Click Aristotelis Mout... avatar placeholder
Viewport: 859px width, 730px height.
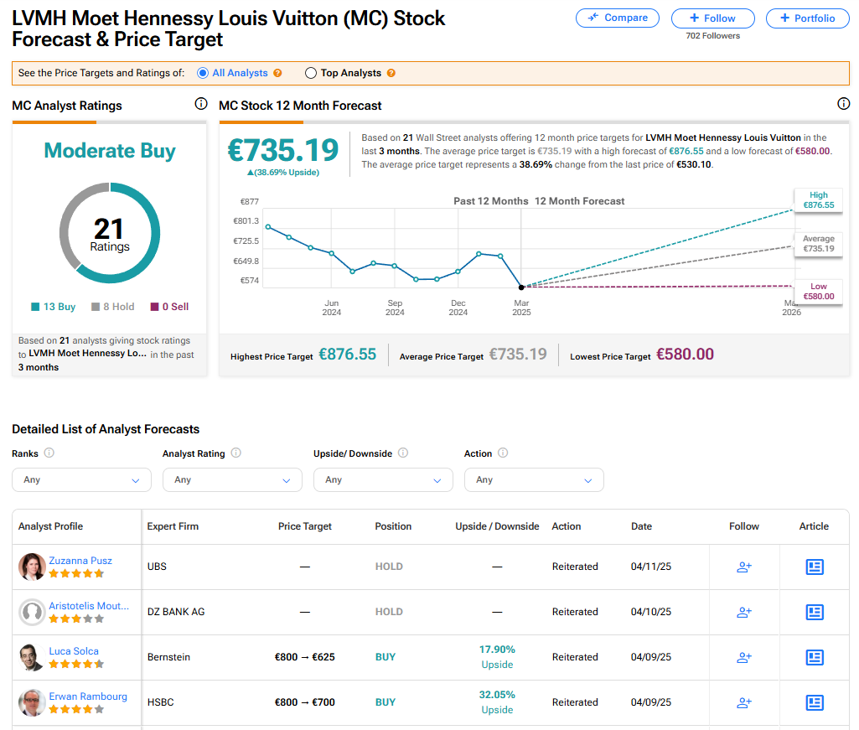tap(32, 612)
